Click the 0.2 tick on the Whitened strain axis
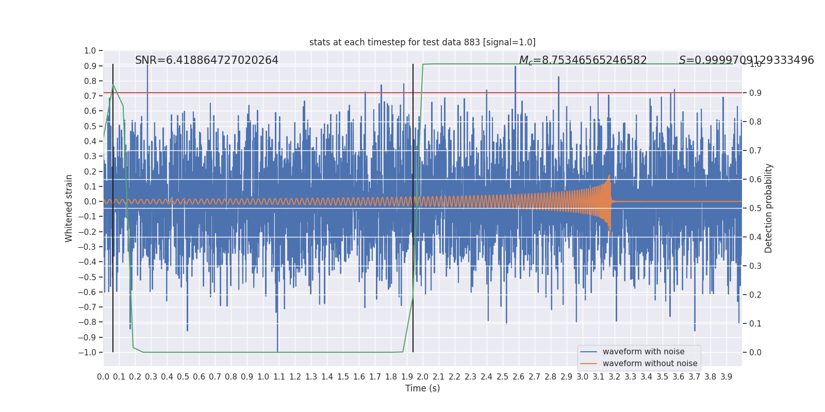Screen dimensions: 825x412 tap(90, 171)
